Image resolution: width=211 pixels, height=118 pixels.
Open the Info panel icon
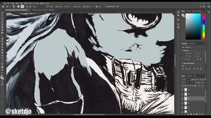[178, 20]
